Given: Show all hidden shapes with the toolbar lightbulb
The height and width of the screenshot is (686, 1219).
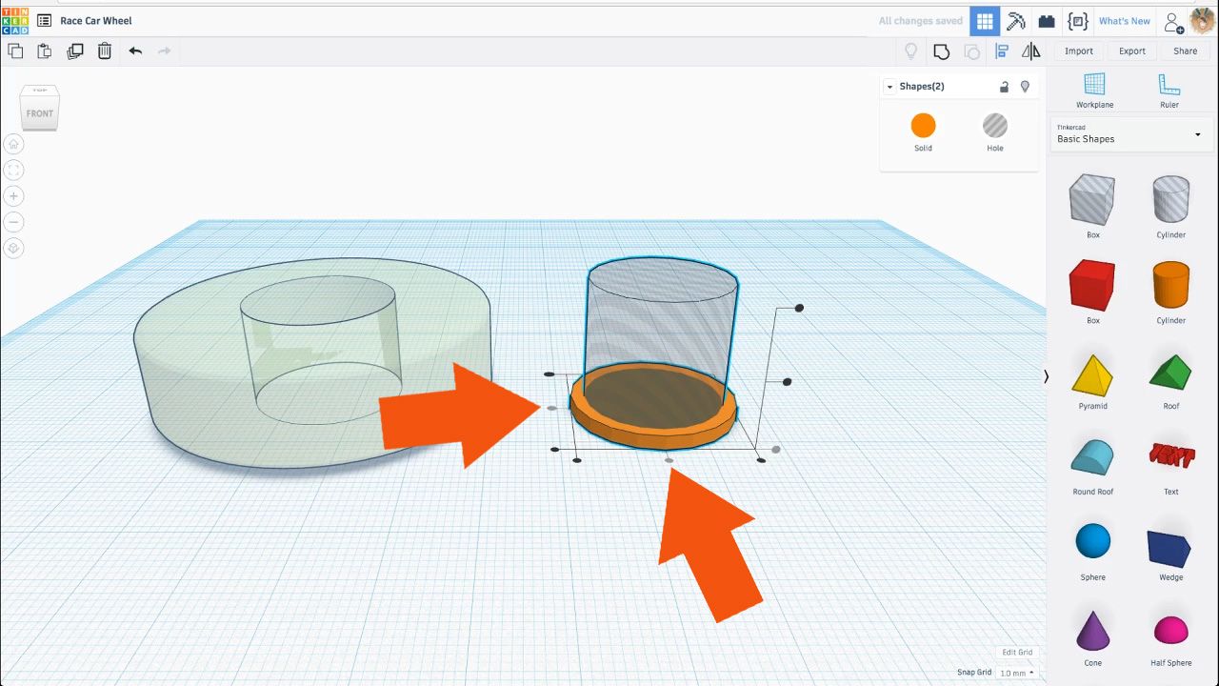Looking at the screenshot, I should pos(911,51).
